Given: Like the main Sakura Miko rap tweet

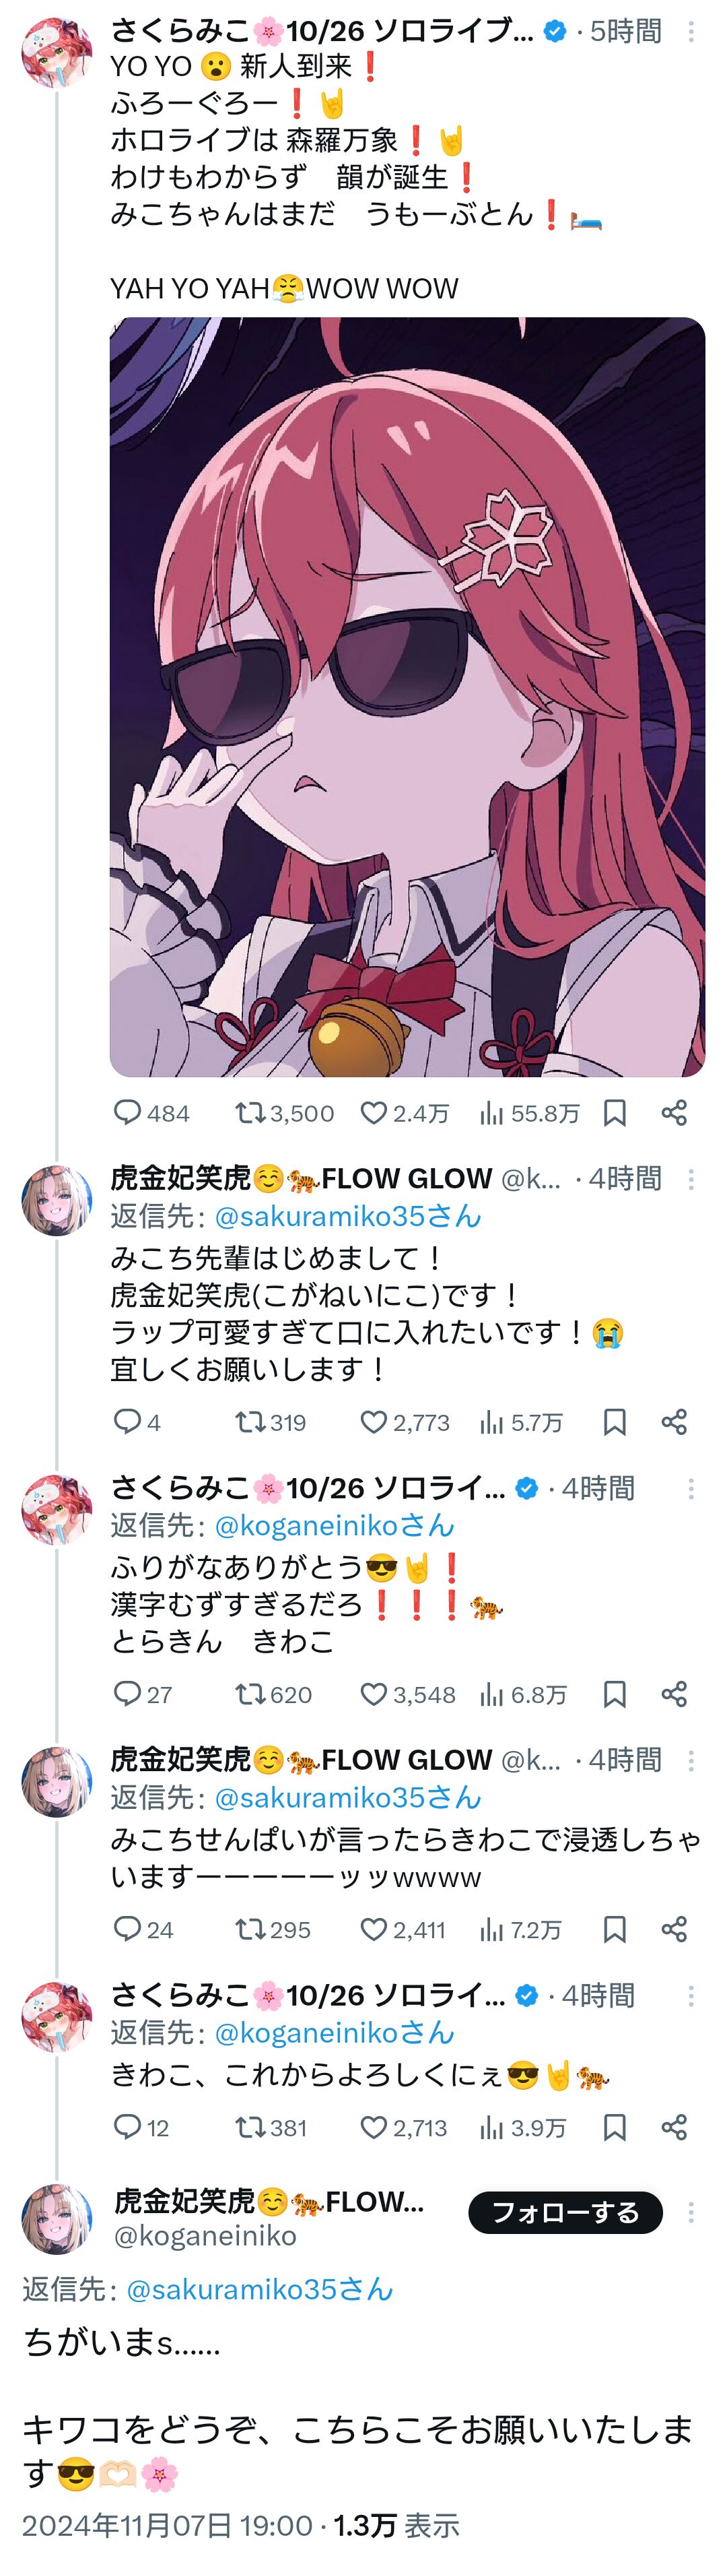Looking at the screenshot, I should (404, 1114).
